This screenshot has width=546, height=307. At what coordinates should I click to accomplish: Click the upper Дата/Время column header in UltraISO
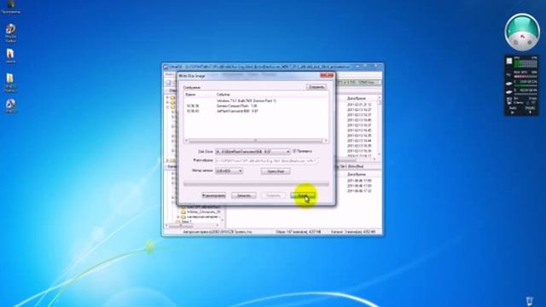tap(357, 99)
